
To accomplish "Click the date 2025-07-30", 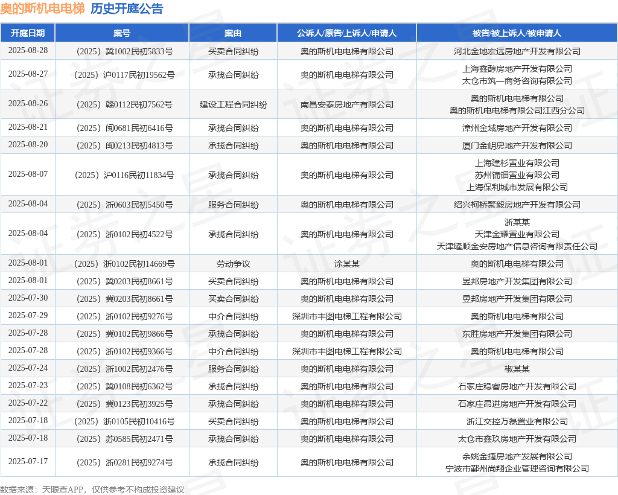I will [x=28, y=298].
